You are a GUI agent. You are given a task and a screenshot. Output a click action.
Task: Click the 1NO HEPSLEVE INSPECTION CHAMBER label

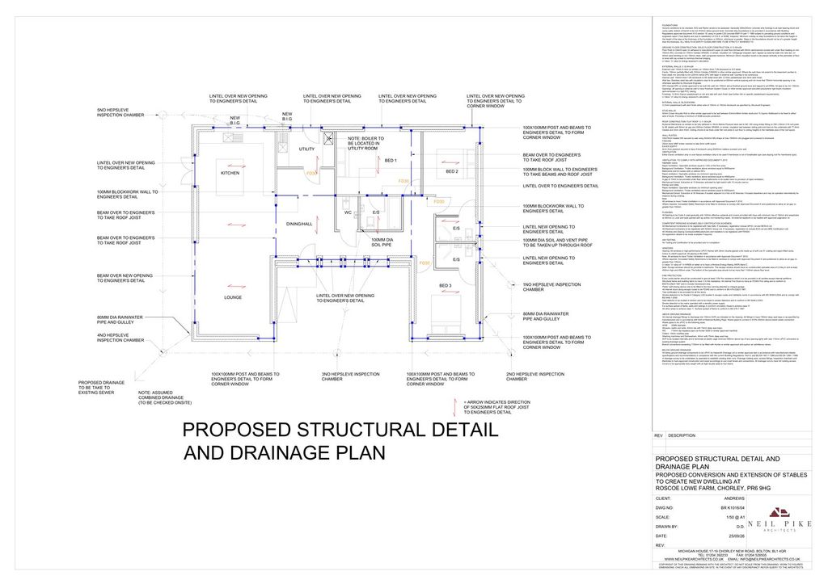pyautogui.click(x=551, y=287)
